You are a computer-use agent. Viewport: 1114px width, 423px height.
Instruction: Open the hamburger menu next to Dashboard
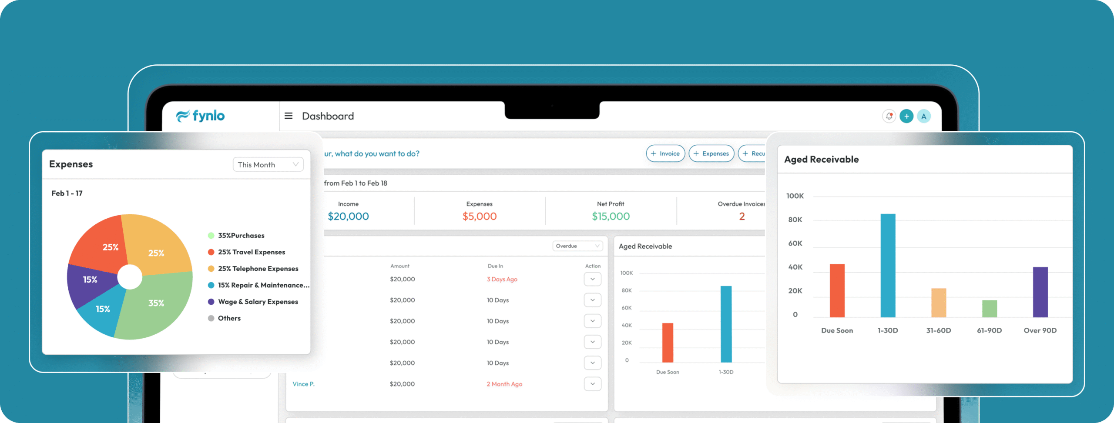[x=288, y=116]
